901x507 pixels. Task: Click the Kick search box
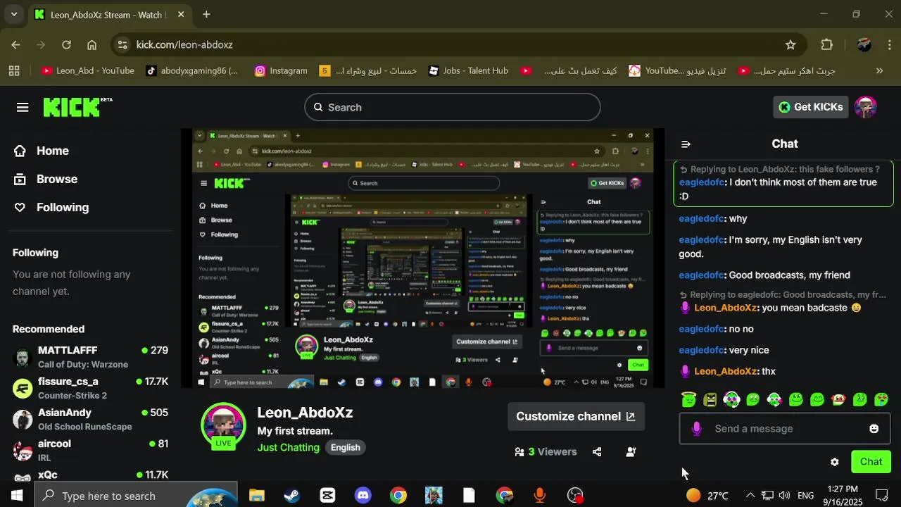[452, 107]
